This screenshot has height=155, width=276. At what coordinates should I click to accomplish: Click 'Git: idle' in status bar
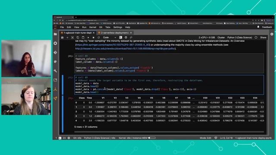[77, 138]
